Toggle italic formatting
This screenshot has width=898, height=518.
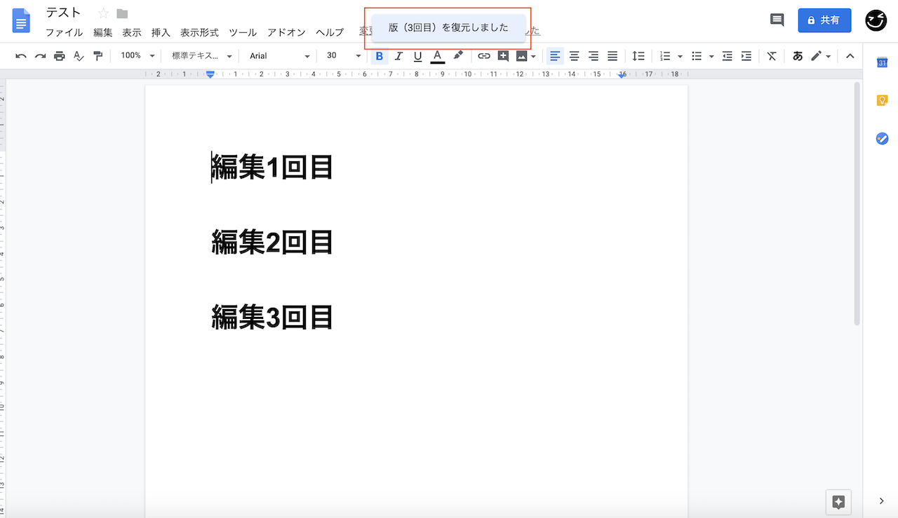398,56
